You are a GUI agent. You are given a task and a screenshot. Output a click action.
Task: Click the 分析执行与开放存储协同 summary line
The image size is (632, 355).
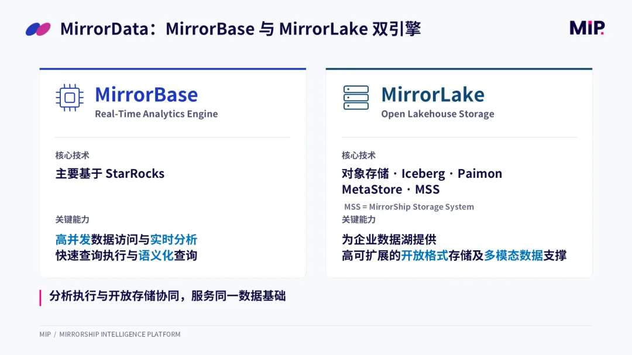tap(168, 296)
